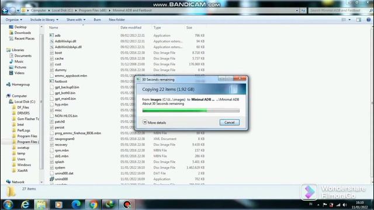Select prog_emmc_firehose_8936.mbn file
Image resolution: width=374 pixels, height=210 pixels.
[x=78, y=133]
